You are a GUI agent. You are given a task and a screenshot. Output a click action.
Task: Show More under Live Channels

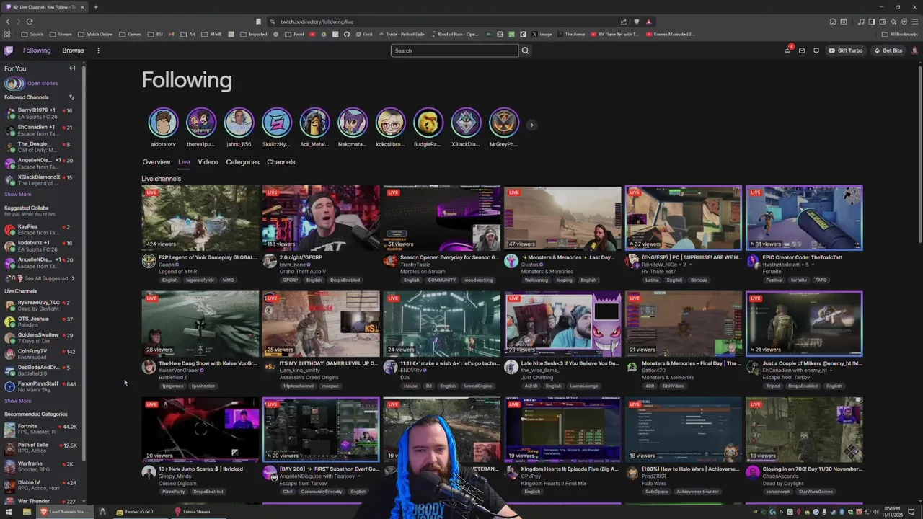click(x=18, y=401)
